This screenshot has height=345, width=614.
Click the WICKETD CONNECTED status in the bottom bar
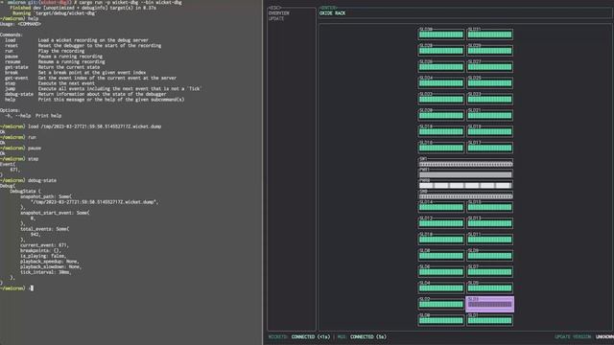(299, 336)
